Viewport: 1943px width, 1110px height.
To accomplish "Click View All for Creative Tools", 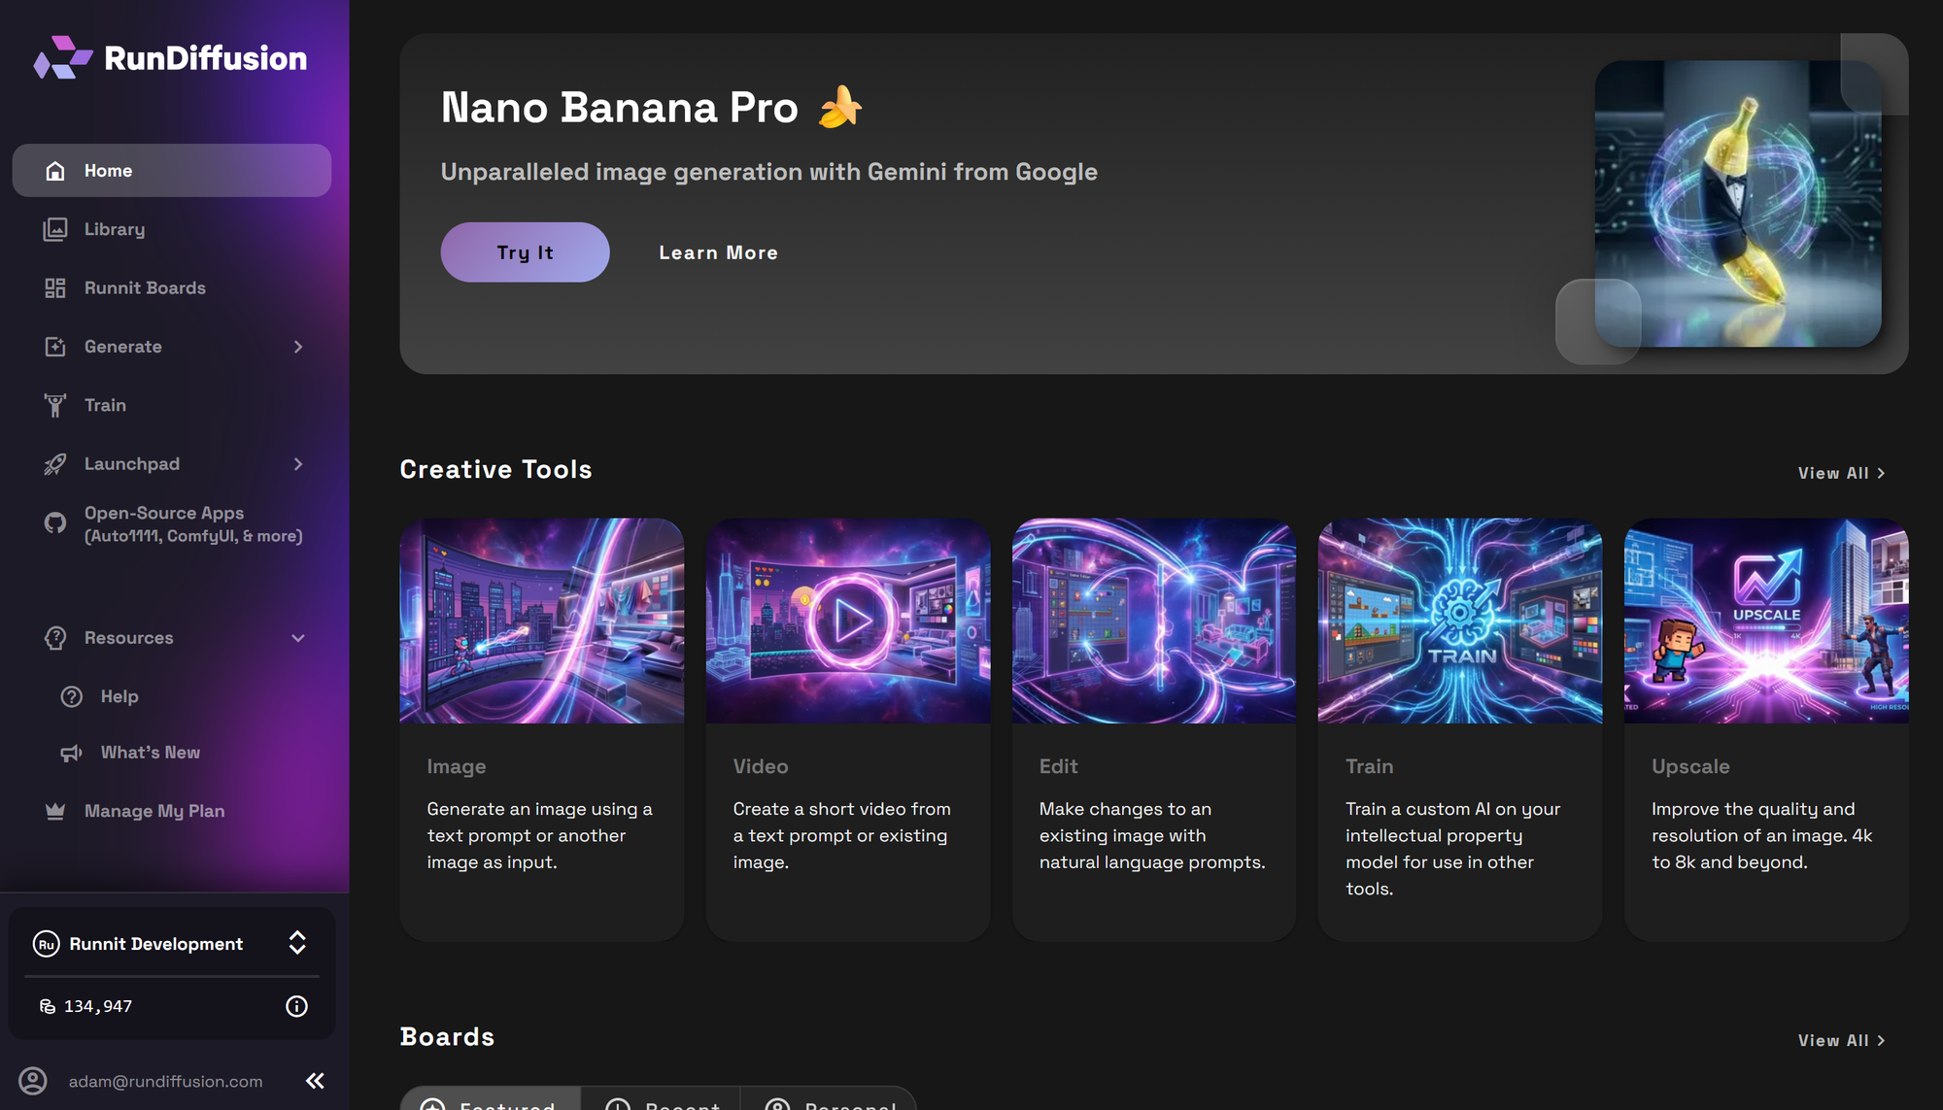I will [1841, 473].
